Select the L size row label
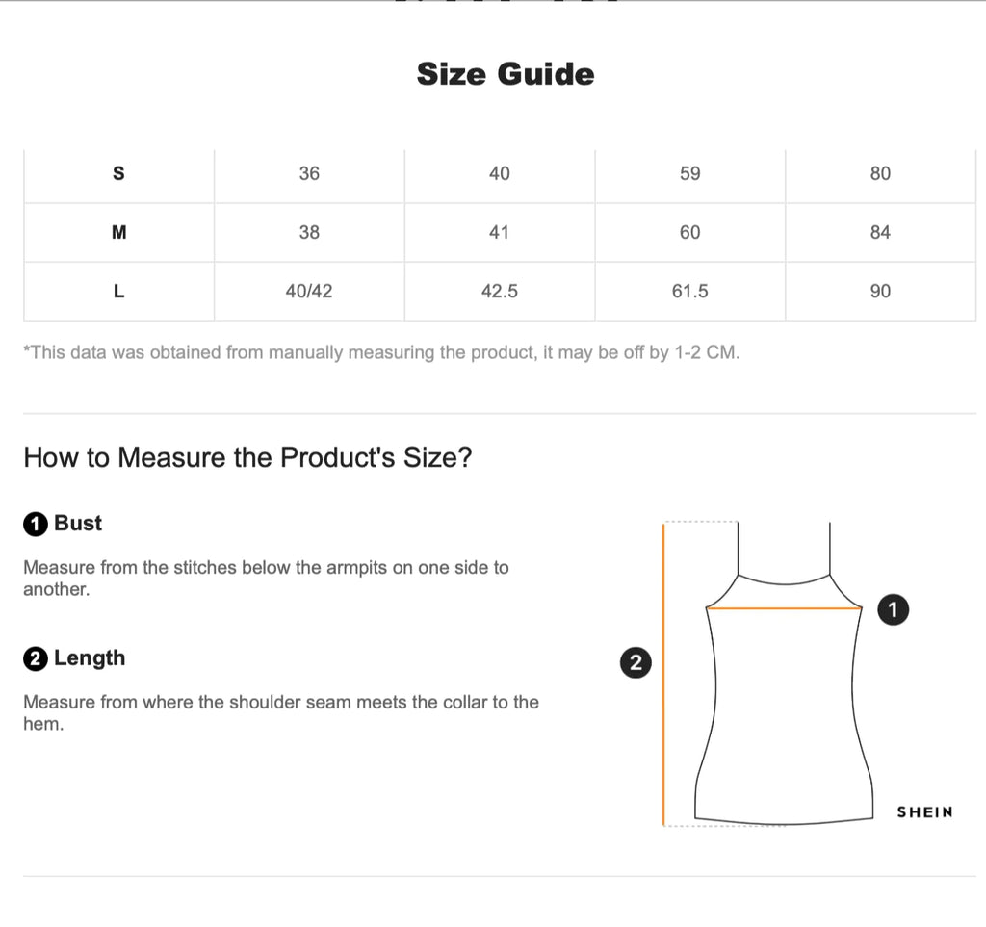This screenshot has height=927, width=986. point(118,291)
